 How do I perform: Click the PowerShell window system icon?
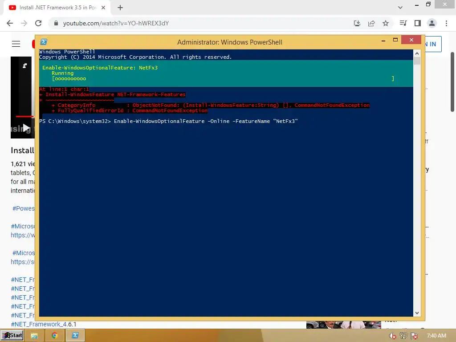pos(44,42)
